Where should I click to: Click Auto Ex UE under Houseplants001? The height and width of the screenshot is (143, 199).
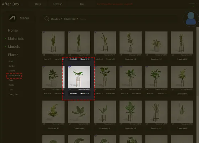click(x=47, y=59)
